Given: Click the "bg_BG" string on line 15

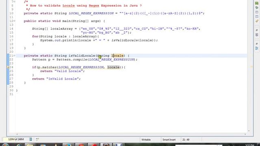Looking at the screenshot, I should (x=104, y=32).
